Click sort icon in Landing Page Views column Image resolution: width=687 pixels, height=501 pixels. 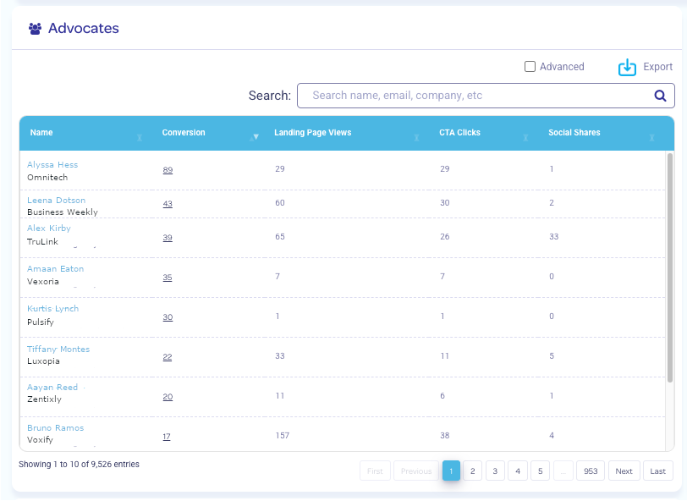pos(416,136)
